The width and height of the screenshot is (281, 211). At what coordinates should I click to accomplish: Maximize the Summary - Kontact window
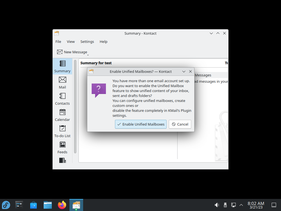click(218, 33)
